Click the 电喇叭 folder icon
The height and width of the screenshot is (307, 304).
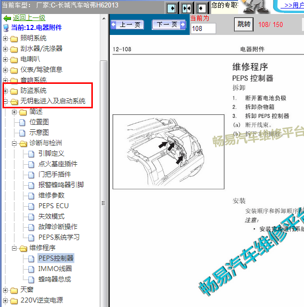(14, 59)
